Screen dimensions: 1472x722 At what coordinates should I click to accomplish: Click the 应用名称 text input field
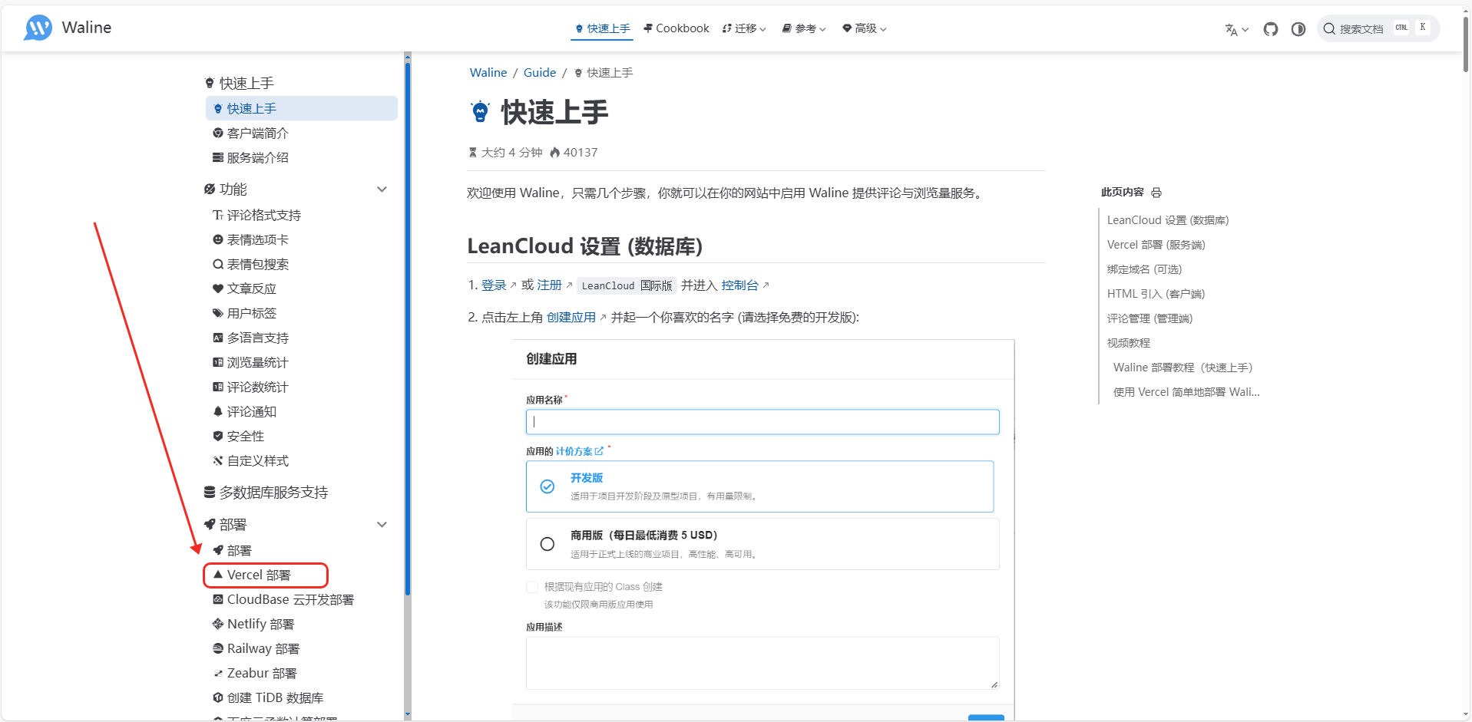(762, 422)
